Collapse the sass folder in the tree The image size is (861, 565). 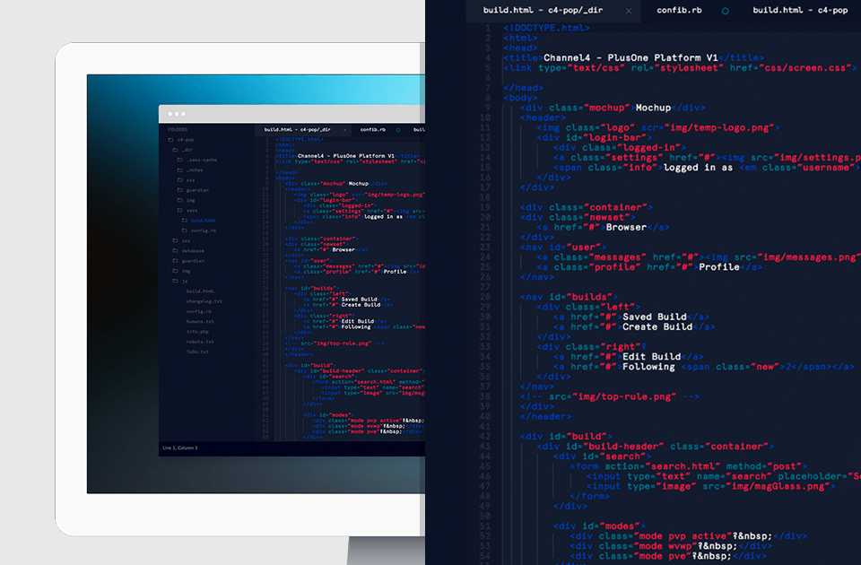[x=187, y=210]
